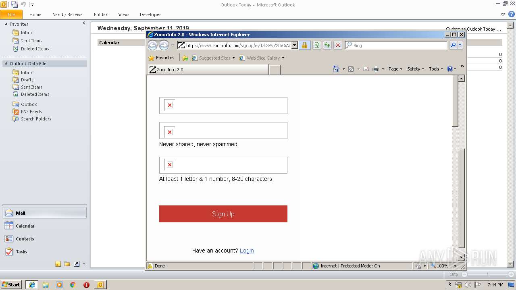
Task: Open the security lock icon report
Action: (x=304, y=45)
